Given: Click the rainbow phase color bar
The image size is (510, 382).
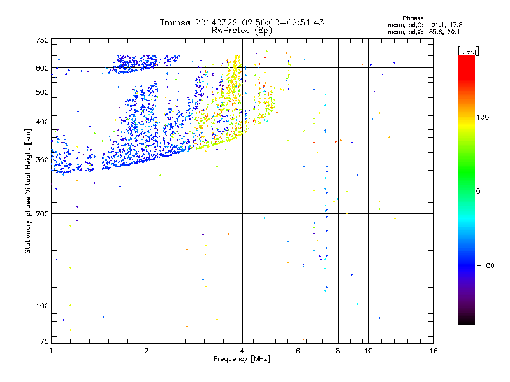Looking at the screenshot, I should tap(467, 190).
